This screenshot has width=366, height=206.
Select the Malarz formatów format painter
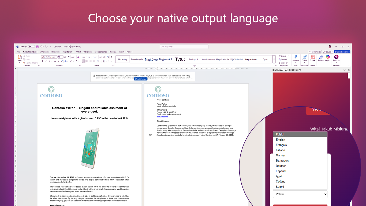30,63
